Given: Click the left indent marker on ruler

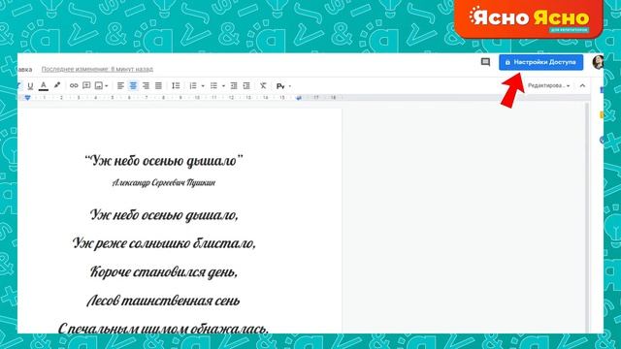Looking at the screenshot, I should tap(27, 97).
